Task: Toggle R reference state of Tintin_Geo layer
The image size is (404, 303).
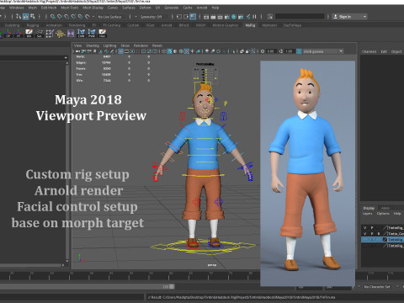Action: (378, 234)
